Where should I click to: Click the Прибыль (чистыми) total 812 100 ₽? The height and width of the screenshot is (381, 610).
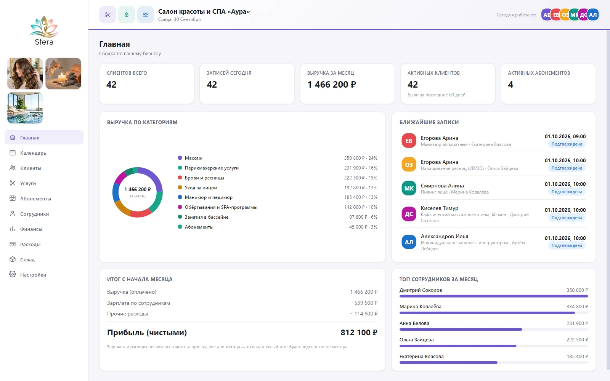point(359,333)
